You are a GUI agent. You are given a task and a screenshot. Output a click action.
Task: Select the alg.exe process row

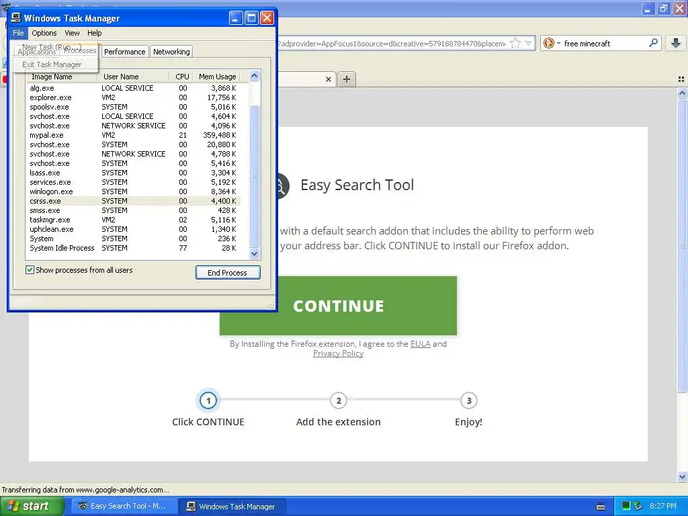pos(134,88)
